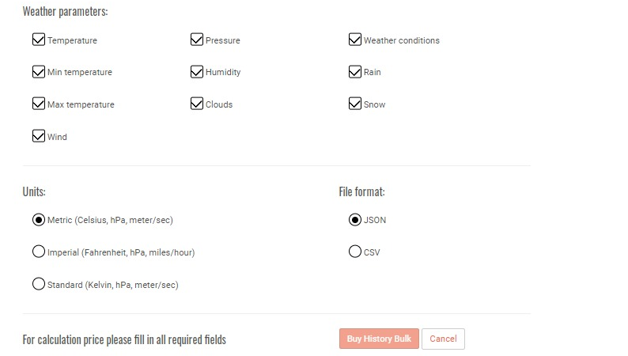Click the Imperial units label text
The width and height of the screenshot is (628, 356).
(121, 252)
